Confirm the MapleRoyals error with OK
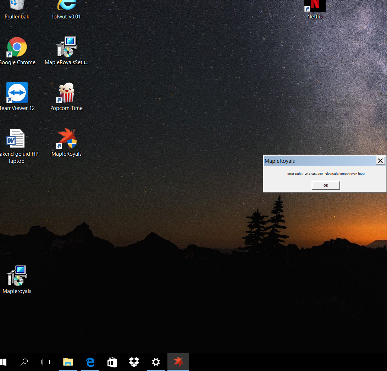The width and height of the screenshot is (387, 371). [x=326, y=185]
